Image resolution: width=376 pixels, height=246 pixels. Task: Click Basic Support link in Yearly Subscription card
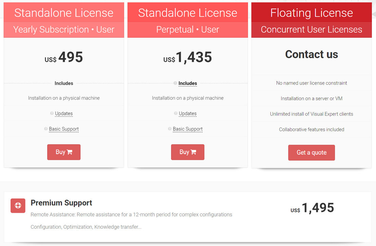[x=64, y=129]
